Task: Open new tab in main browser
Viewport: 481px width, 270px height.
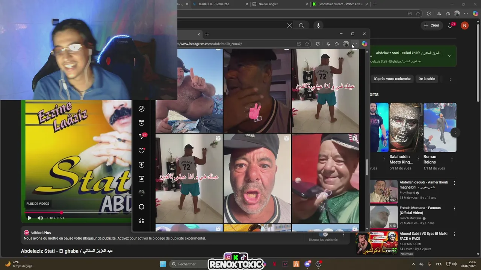Action: click(x=375, y=4)
